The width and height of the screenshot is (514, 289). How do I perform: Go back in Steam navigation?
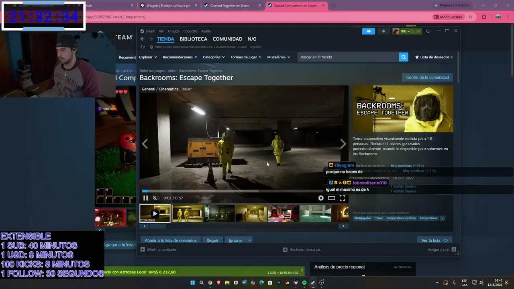[142, 39]
